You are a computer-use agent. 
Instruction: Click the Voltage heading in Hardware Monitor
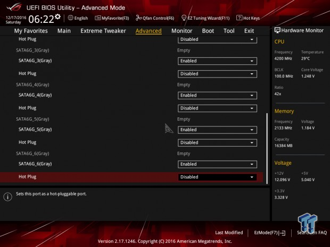click(x=283, y=163)
